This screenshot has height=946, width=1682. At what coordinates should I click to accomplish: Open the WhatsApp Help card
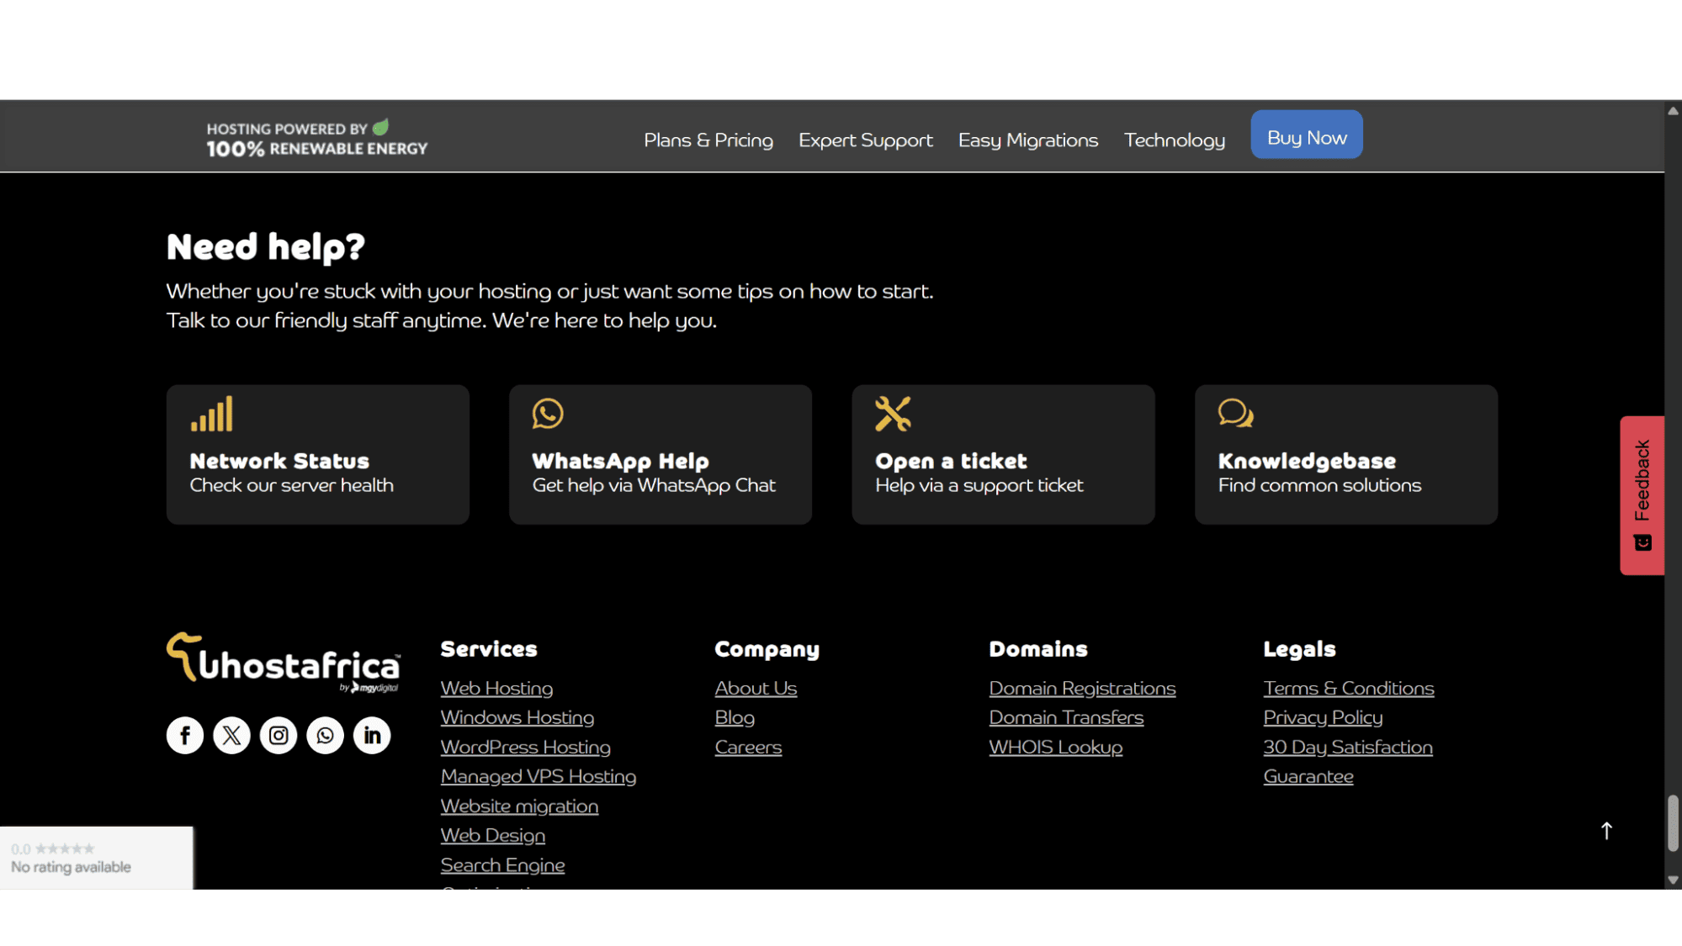661,455
